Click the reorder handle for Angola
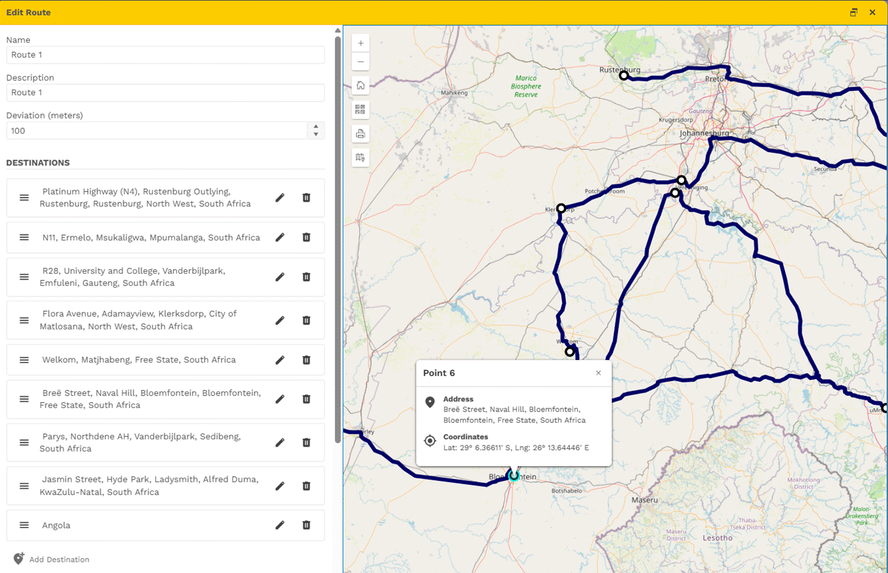This screenshot has width=888, height=573. [x=24, y=526]
